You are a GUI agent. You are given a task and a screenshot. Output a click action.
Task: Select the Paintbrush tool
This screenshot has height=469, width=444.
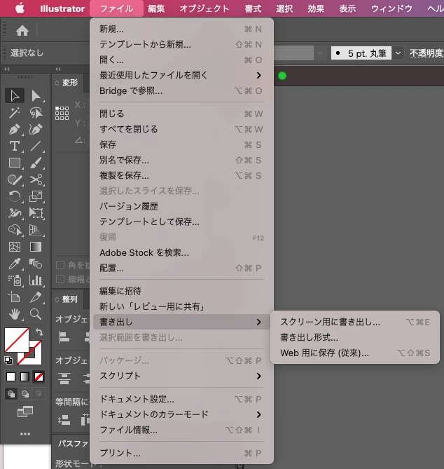[x=36, y=163]
